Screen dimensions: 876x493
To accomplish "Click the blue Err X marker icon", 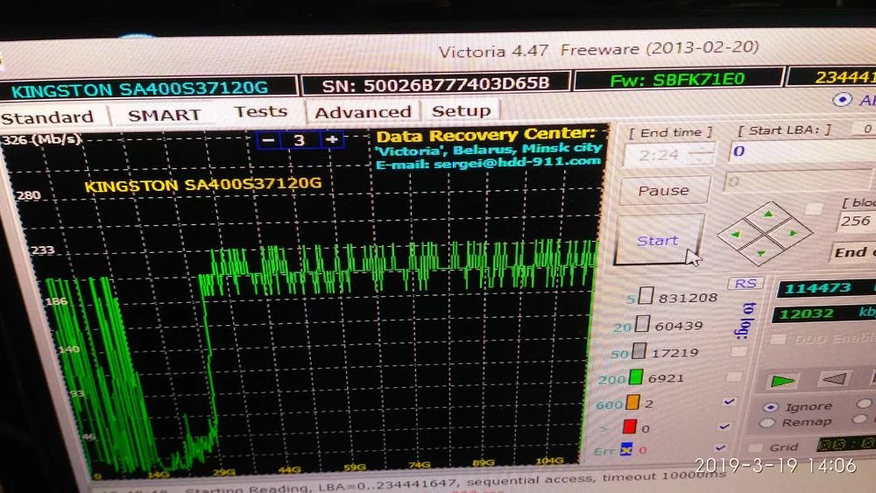I will [x=626, y=449].
